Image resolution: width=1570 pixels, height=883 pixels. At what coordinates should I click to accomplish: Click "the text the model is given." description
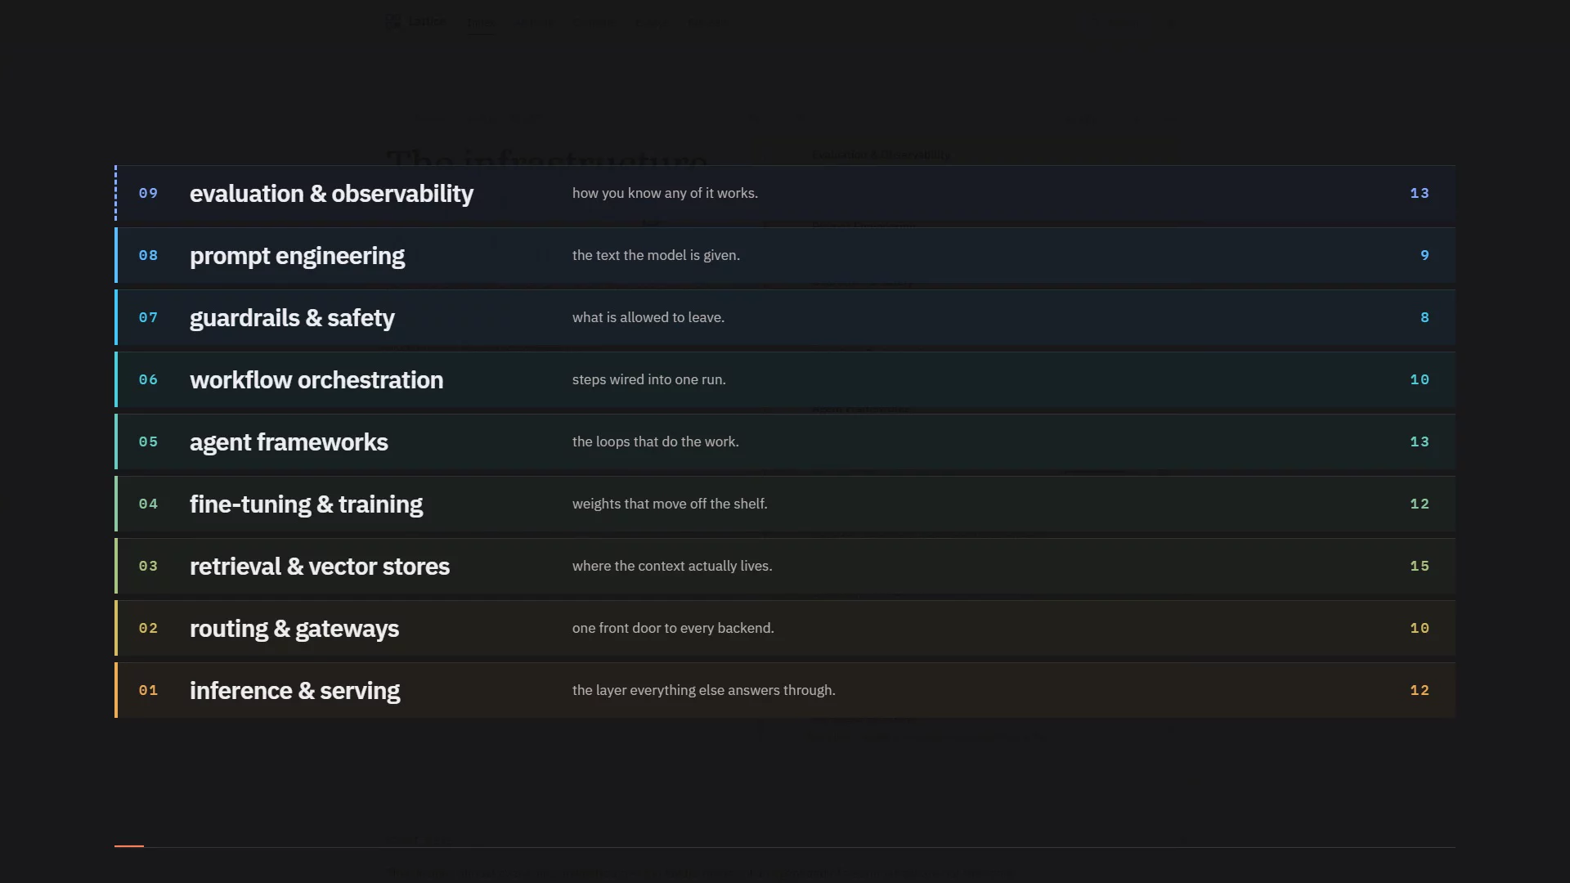[656, 255]
